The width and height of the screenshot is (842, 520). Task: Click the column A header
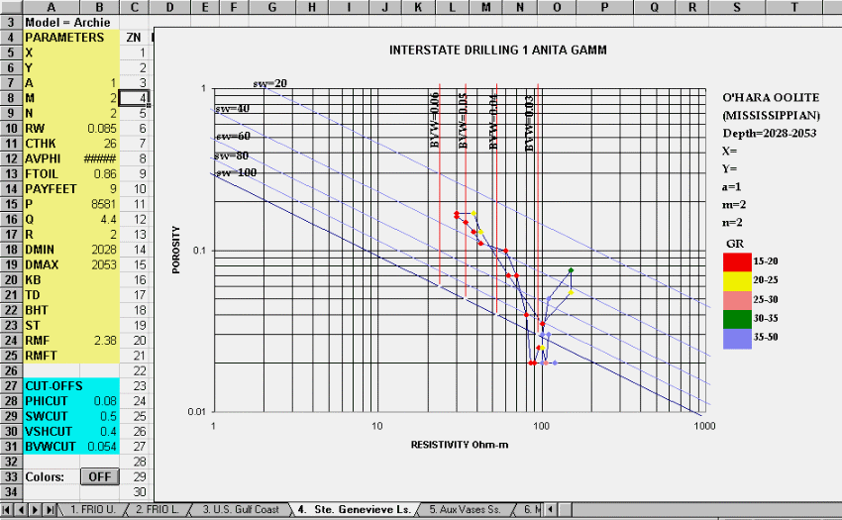pyautogui.click(x=49, y=8)
